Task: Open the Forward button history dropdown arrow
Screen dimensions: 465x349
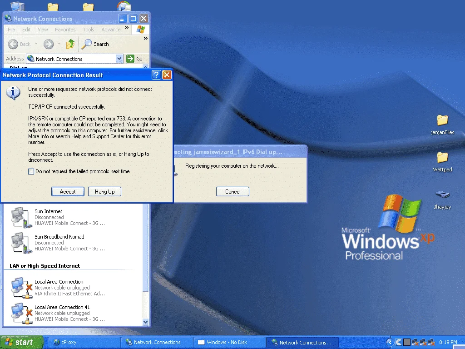Action: tap(59, 44)
